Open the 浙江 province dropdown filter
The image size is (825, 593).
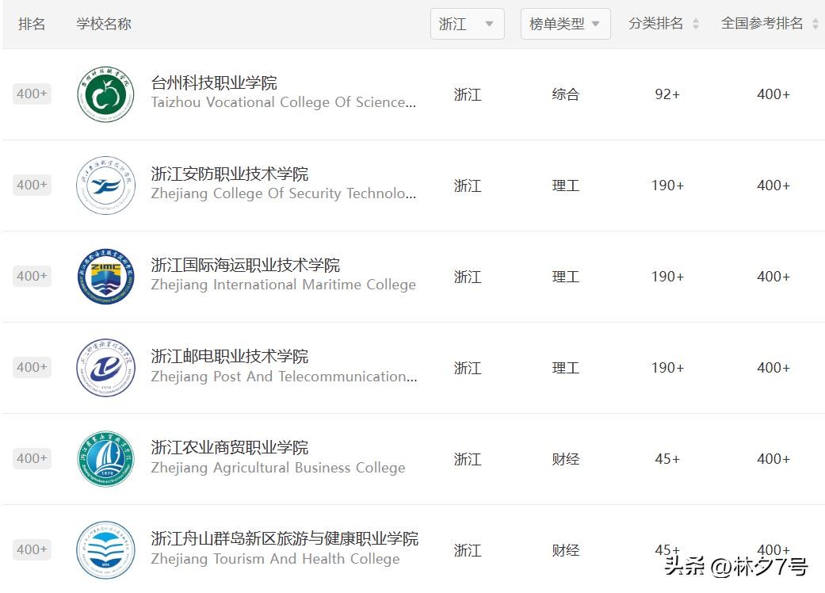click(467, 24)
